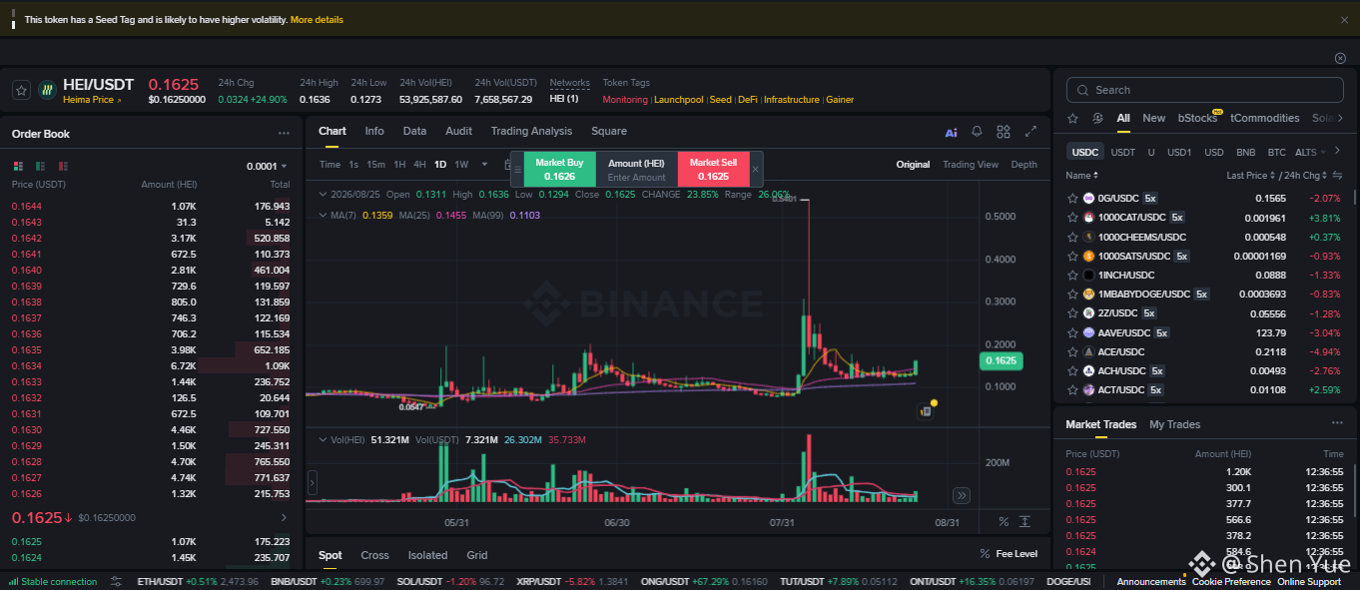Expand chart to fullscreen with arrows icon
1360x590 pixels.
[x=1030, y=132]
